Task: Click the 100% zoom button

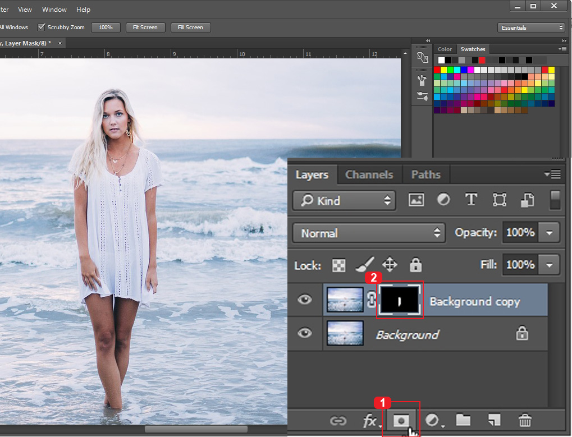Action: pyautogui.click(x=106, y=27)
